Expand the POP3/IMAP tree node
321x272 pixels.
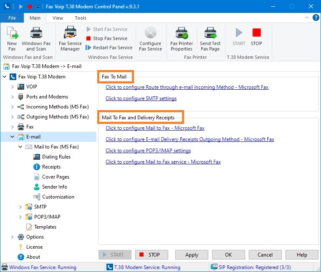click(x=20, y=217)
